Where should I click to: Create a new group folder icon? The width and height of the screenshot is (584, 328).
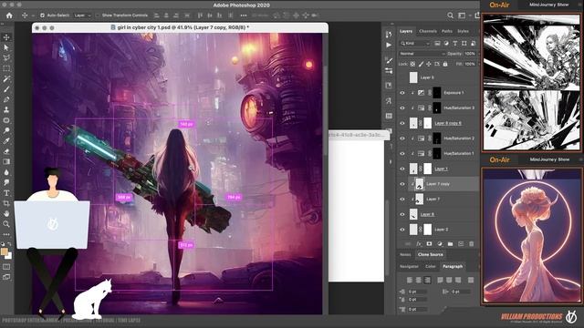click(x=450, y=244)
